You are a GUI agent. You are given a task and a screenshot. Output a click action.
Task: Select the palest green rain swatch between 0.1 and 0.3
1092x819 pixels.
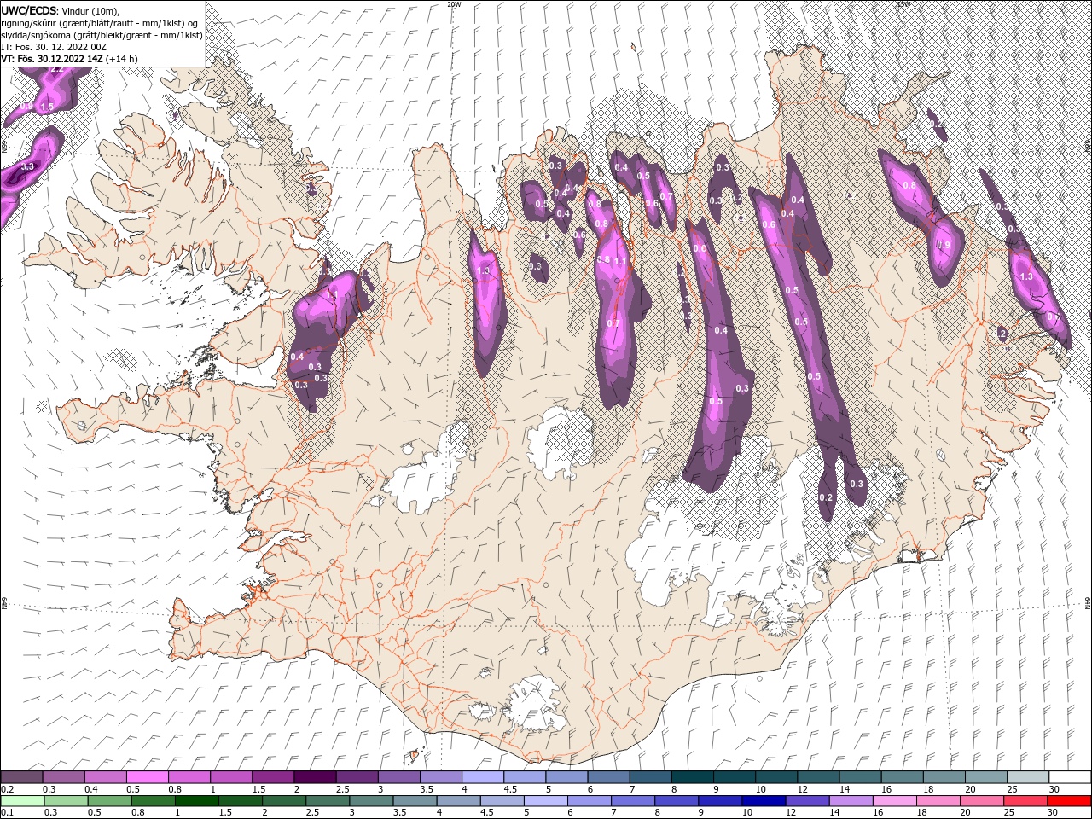[x=22, y=800]
